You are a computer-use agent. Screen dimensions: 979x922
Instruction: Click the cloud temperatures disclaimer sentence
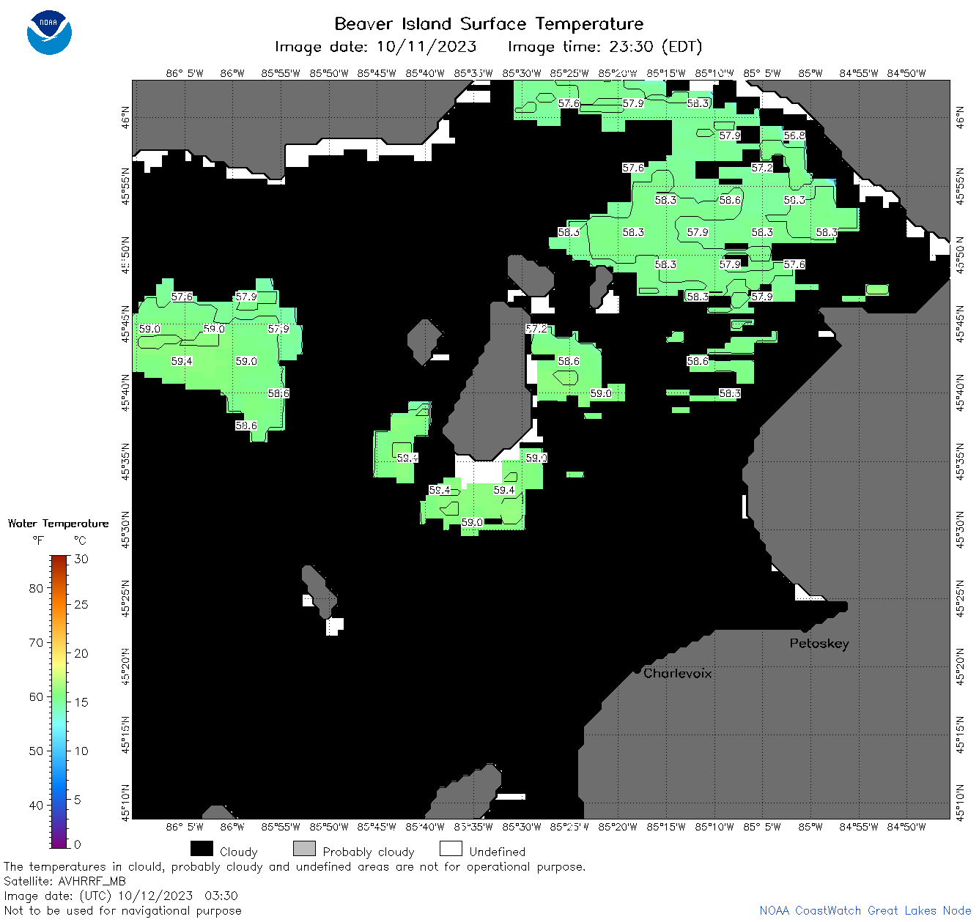pos(295,866)
